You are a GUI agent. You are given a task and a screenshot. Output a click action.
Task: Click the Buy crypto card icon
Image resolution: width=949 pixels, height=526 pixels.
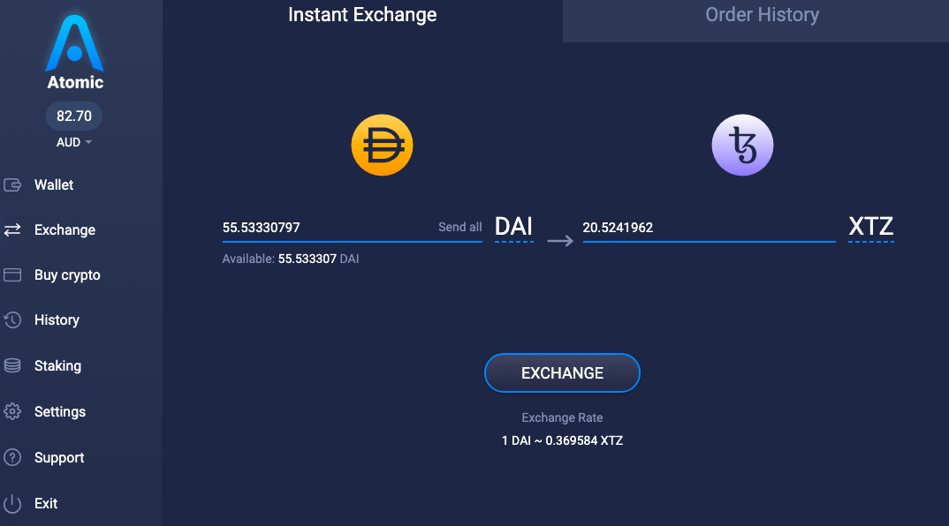(x=12, y=275)
